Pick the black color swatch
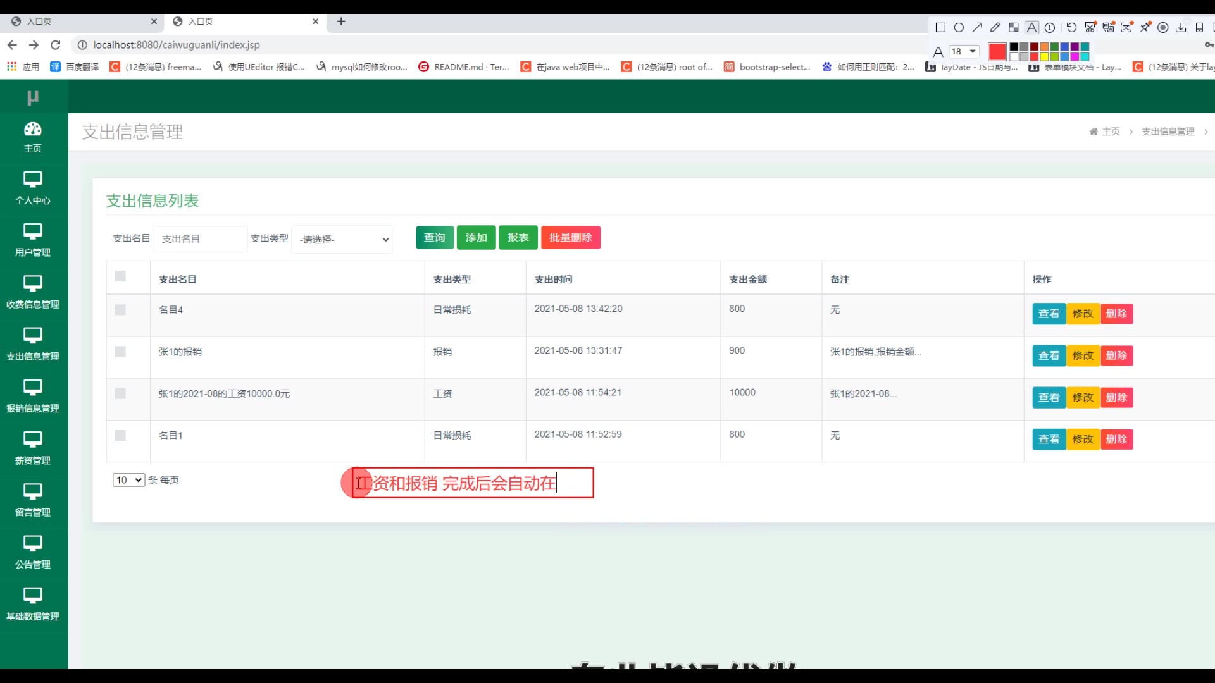 (x=1014, y=47)
